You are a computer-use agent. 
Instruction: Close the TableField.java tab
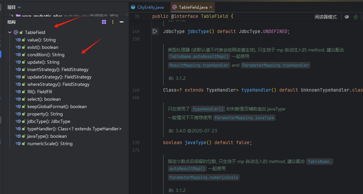[x=211, y=7]
